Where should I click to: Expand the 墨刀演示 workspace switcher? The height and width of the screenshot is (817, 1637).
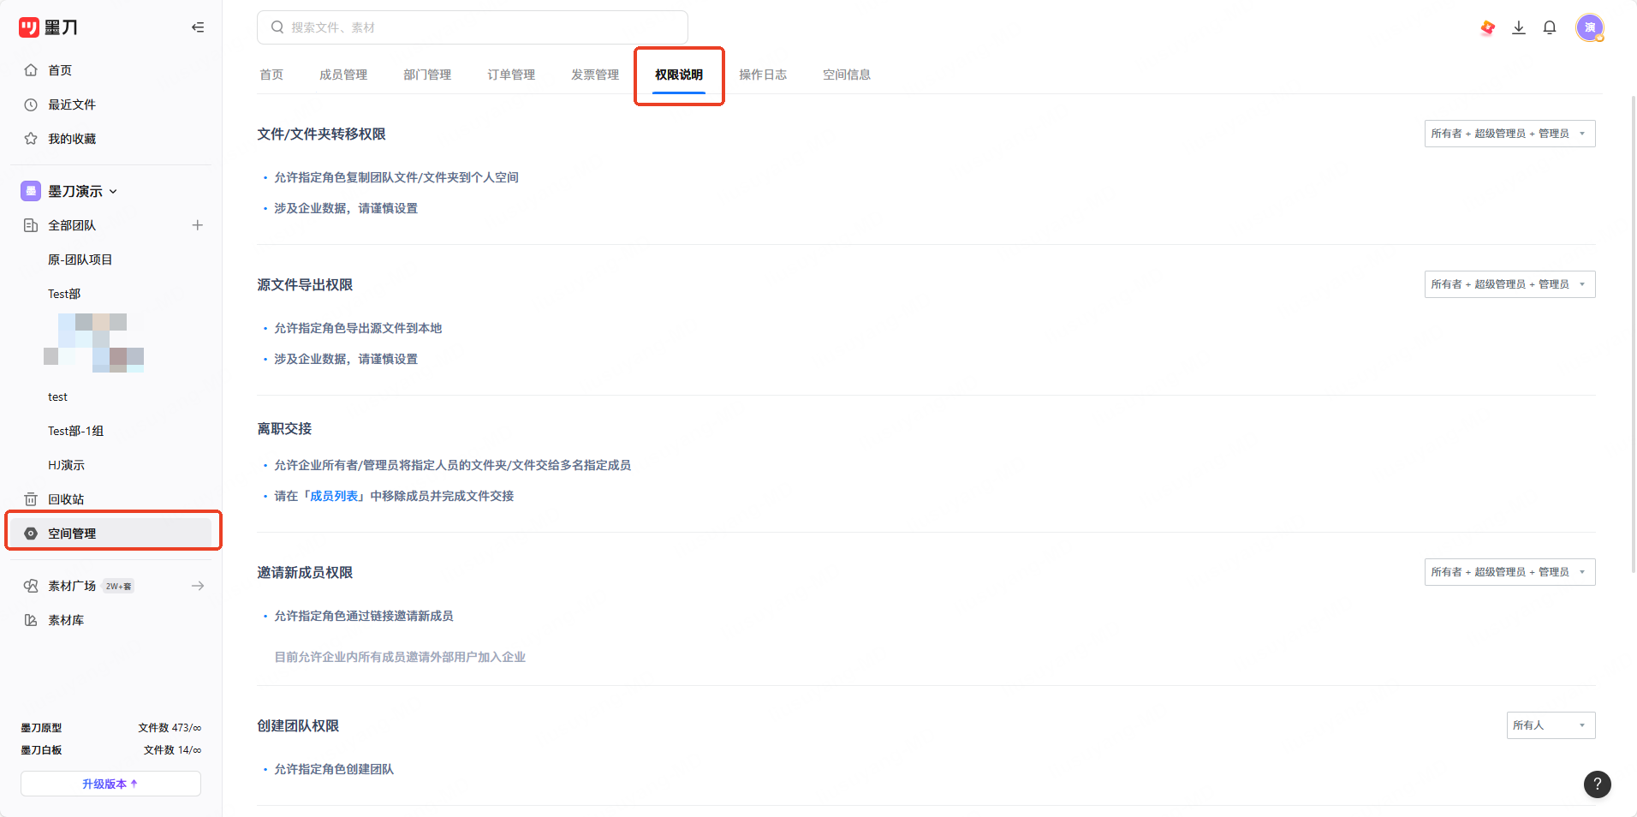[x=69, y=191]
